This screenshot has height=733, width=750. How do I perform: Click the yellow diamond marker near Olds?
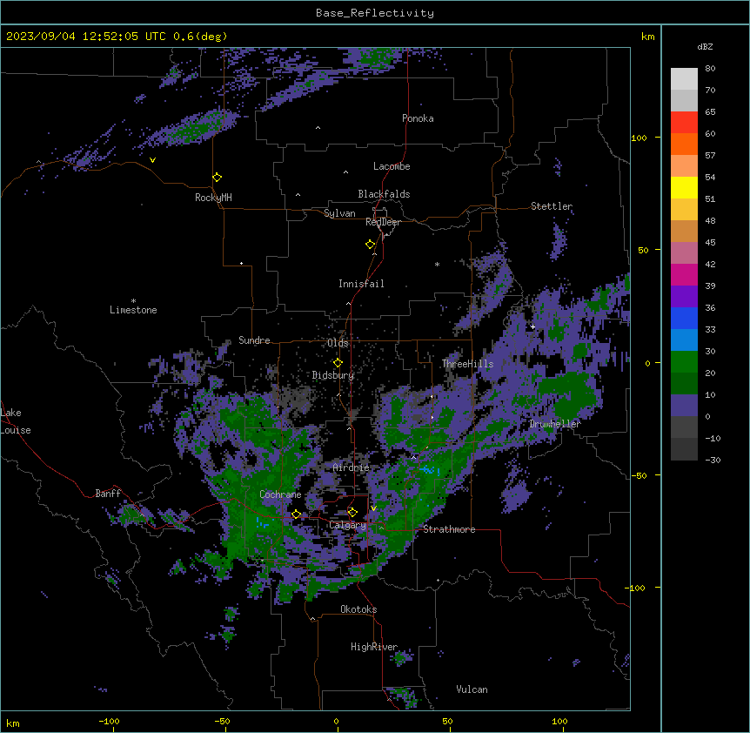pos(338,363)
